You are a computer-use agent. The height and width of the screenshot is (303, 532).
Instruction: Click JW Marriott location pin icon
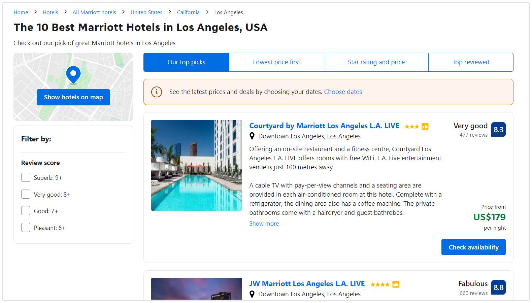[252, 294]
